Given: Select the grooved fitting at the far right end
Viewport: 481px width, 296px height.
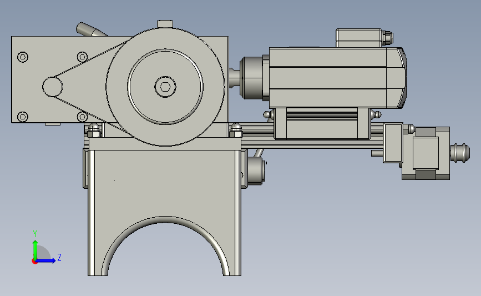Looking at the screenshot, I should 460,153.
